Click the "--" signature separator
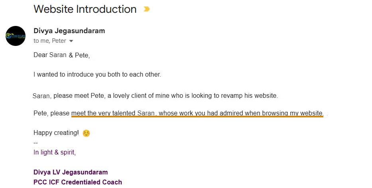 (x=35, y=142)
